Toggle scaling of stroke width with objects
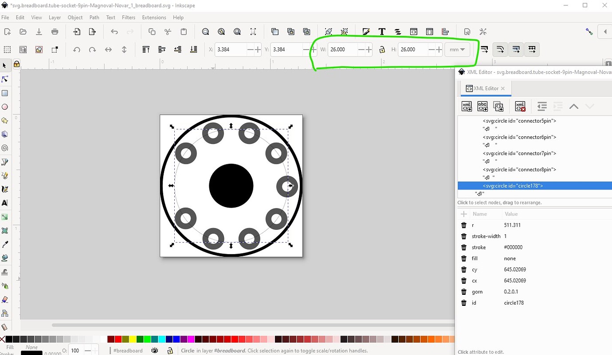The image size is (612, 355). tap(484, 50)
